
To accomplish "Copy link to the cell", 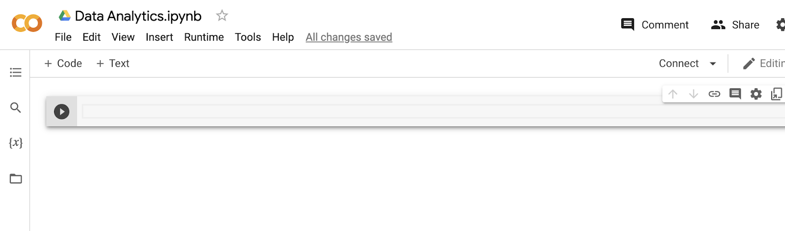I will pos(714,94).
